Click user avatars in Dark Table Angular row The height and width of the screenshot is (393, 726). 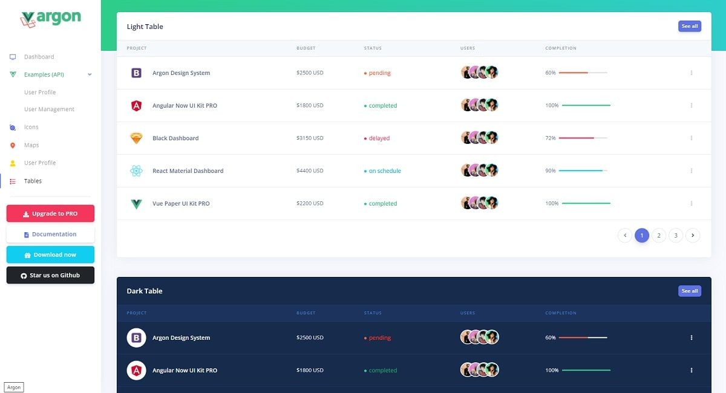tap(479, 370)
